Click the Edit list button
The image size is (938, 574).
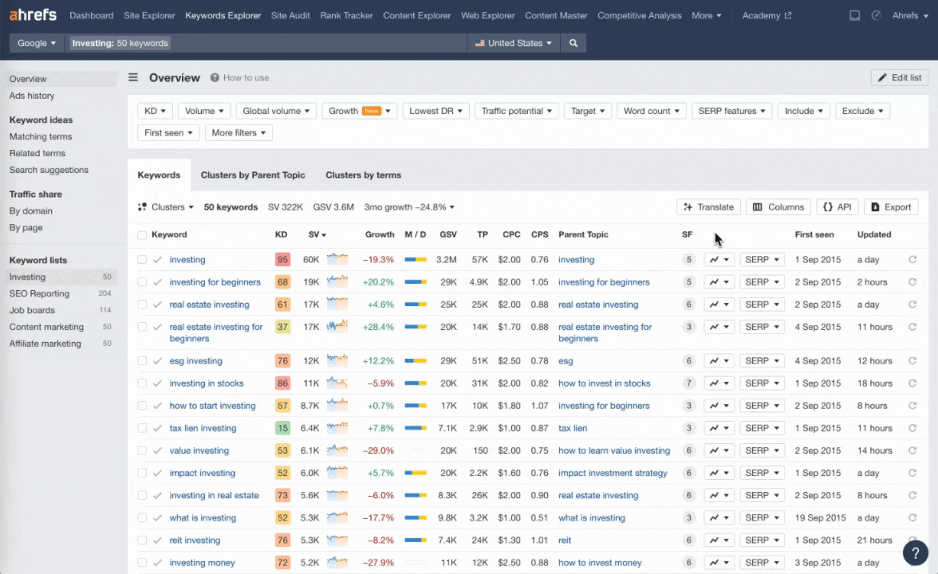898,77
